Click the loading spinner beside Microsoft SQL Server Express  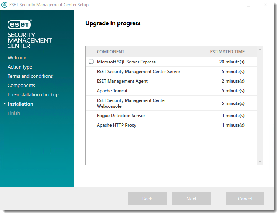tap(91, 62)
